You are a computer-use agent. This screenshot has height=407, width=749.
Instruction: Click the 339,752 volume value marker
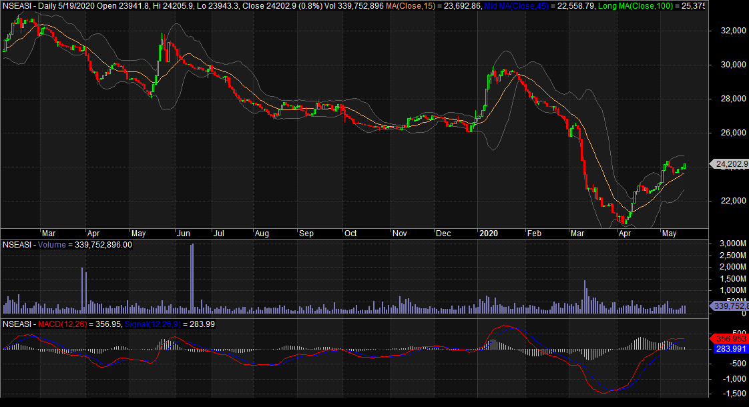[x=730, y=306]
